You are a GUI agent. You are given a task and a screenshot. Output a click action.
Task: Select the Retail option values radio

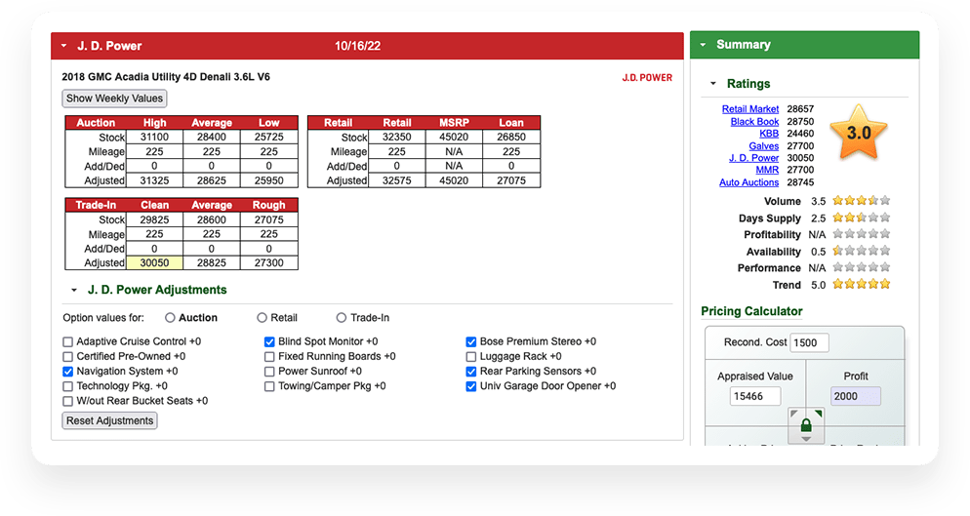pos(262,317)
